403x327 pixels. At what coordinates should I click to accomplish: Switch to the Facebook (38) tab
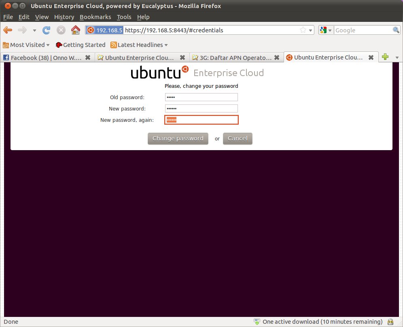[42, 57]
